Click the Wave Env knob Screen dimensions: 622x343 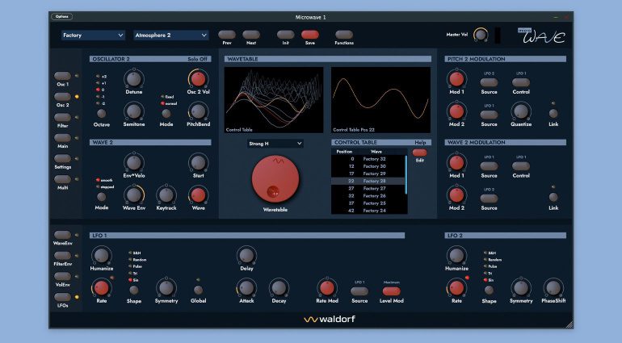133,195
